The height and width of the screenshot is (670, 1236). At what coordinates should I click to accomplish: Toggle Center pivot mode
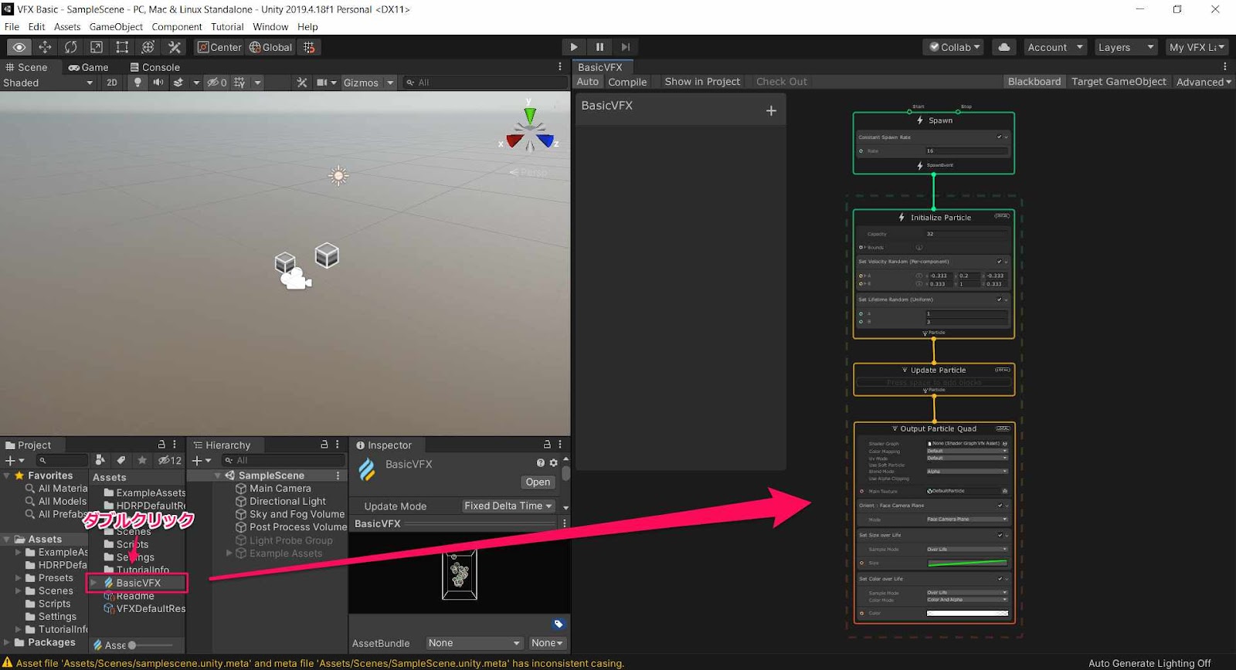click(219, 47)
